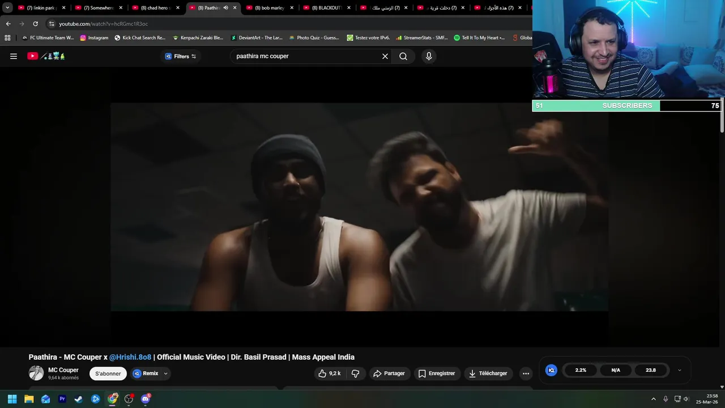Expand the IQ stats panel chevron
725x408 pixels.
[x=680, y=370]
